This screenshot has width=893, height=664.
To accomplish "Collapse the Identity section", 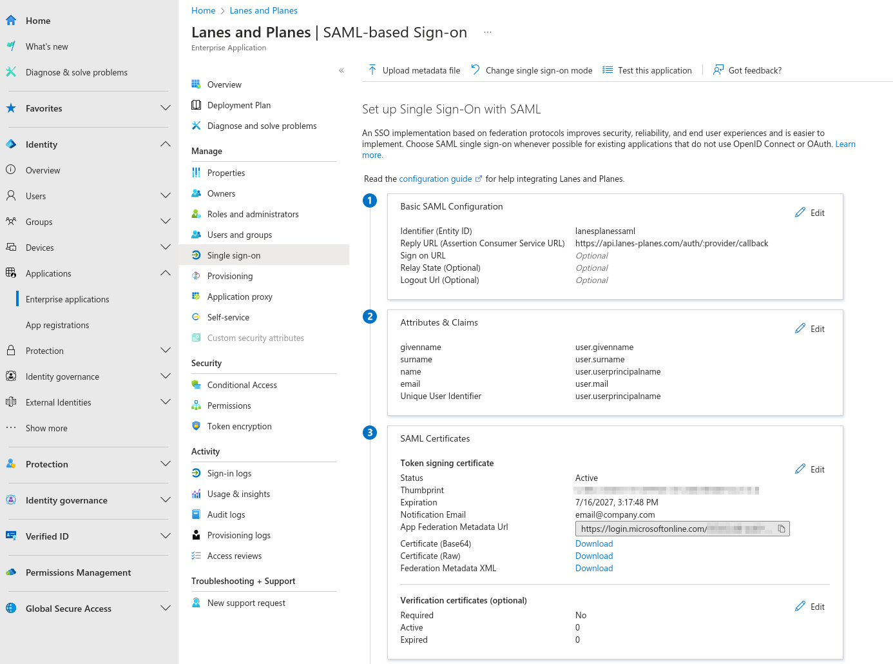I will (x=166, y=144).
